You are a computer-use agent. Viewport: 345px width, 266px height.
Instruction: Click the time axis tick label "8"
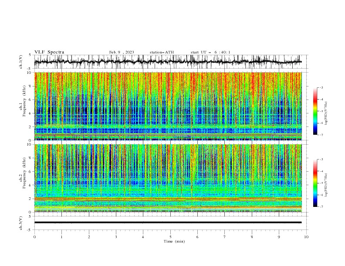(x=252, y=237)
